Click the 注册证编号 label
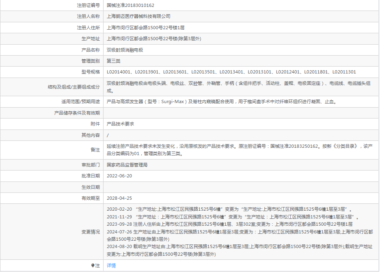The width and height of the screenshot is (380, 272). tap(88, 5)
